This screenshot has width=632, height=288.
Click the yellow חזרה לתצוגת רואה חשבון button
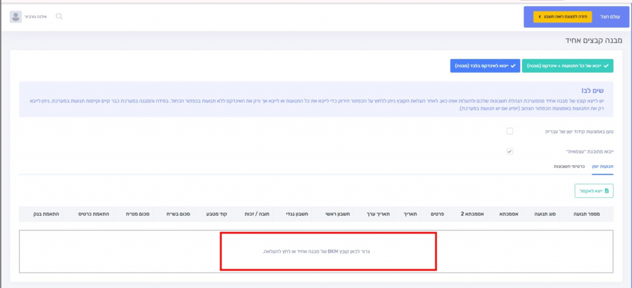(x=562, y=17)
